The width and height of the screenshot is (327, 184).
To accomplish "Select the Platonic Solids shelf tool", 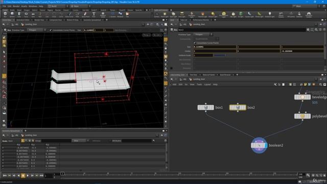I will (103, 15).
